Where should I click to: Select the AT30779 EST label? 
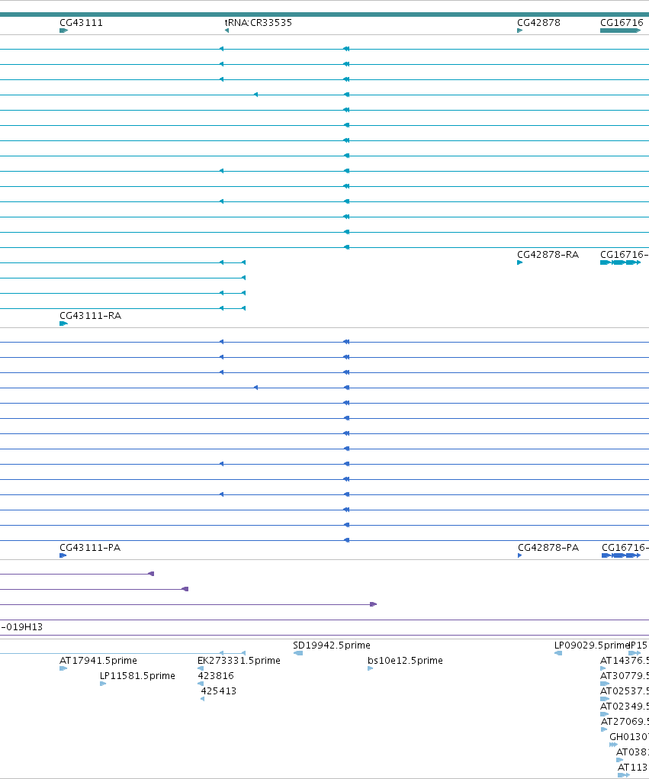(624, 676)
